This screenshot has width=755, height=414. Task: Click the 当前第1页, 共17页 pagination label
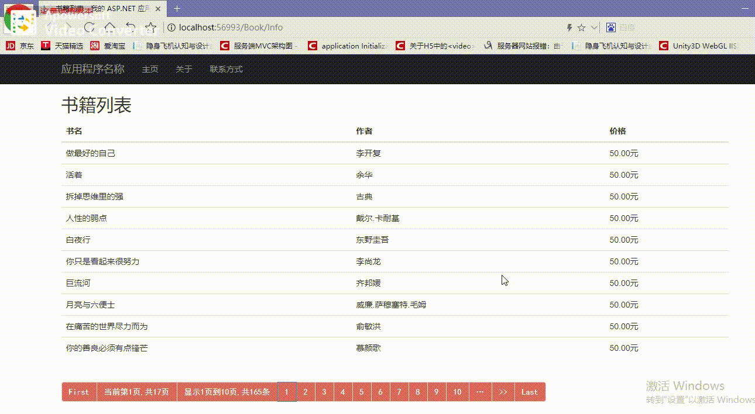pos(137,392)
